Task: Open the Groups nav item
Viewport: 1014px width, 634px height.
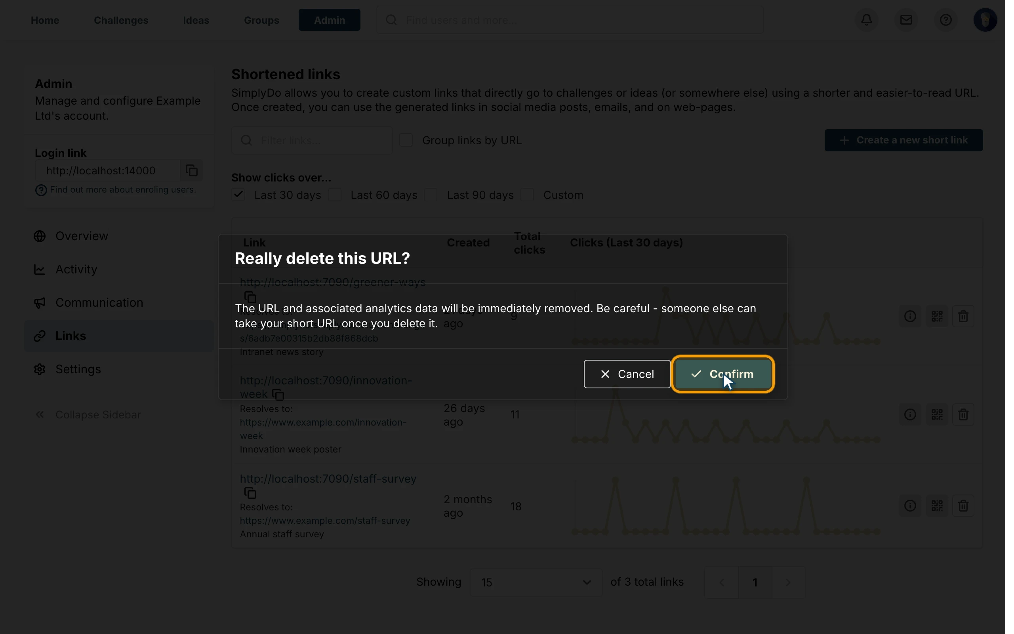Action: click(261, 20)
